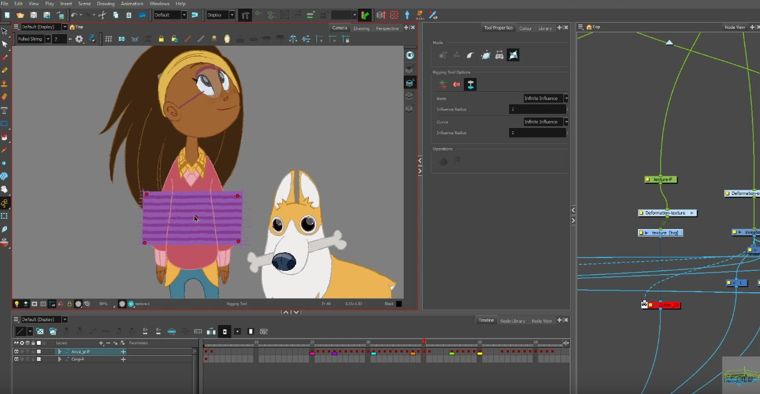
Task: Click the Undo arrow icon
Action: (75, 15)
